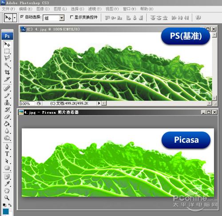This screenshot has width=222, height=216.
Task: Open the 帮助(H) menu
Action: (147, 9)
